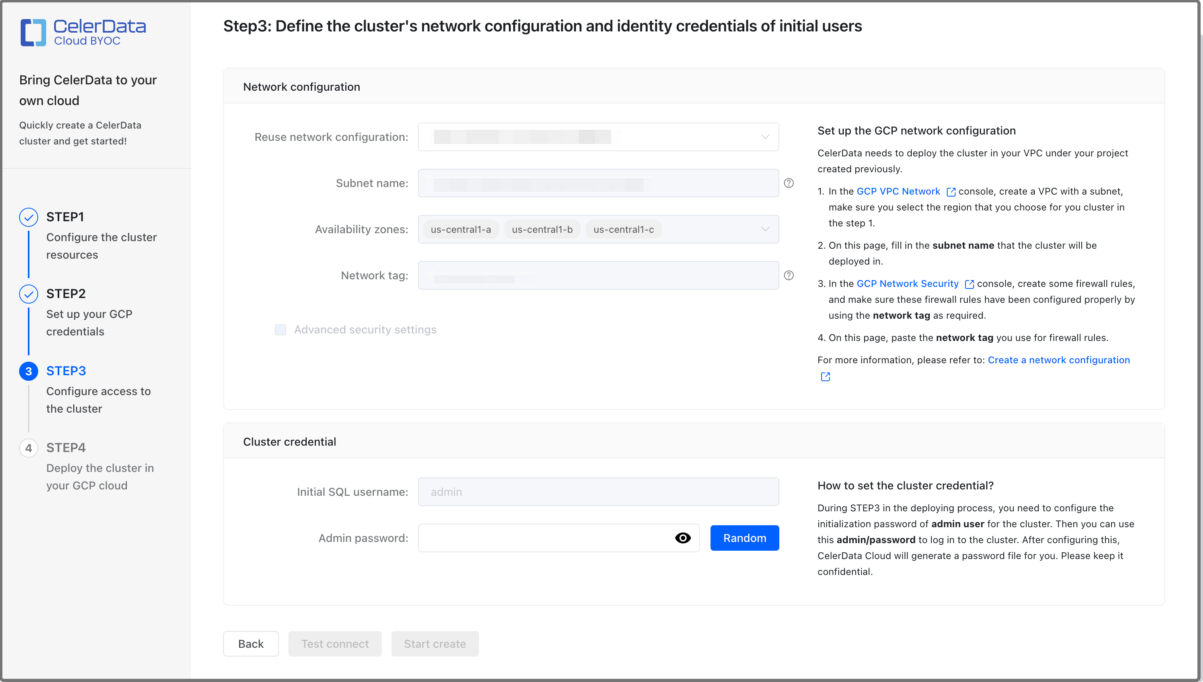
Task: Enable the Advanced security settings checkbox
Action: click(280, 330)
